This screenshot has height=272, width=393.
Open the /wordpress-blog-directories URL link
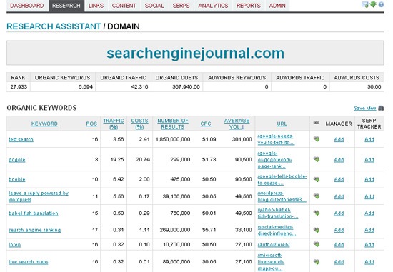(x=282, y=196)
